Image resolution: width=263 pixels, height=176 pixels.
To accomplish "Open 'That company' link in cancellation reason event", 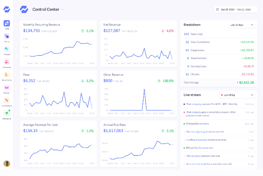I will click(193, 112).
